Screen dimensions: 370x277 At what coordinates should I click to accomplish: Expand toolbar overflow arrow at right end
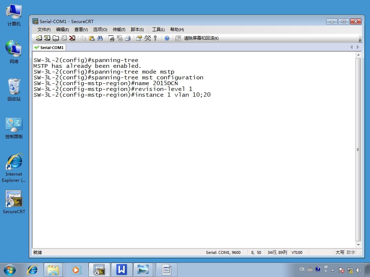pos(360,40)
